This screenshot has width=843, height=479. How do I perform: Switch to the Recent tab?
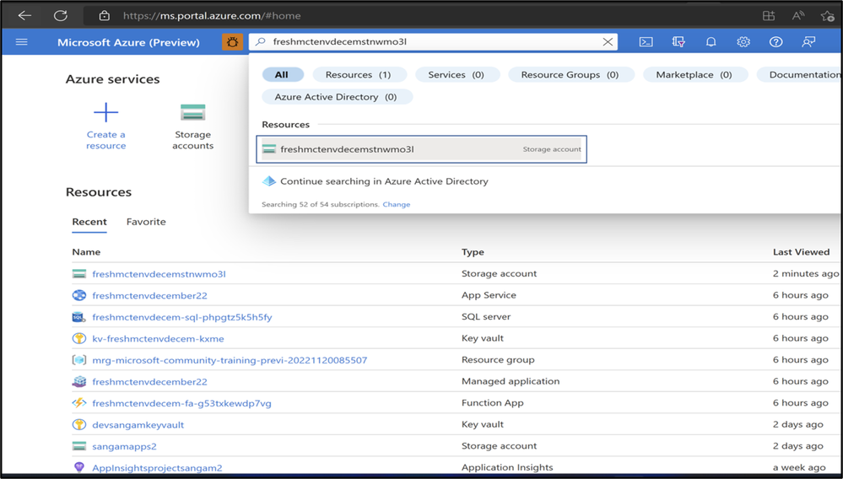coord(89,222)
